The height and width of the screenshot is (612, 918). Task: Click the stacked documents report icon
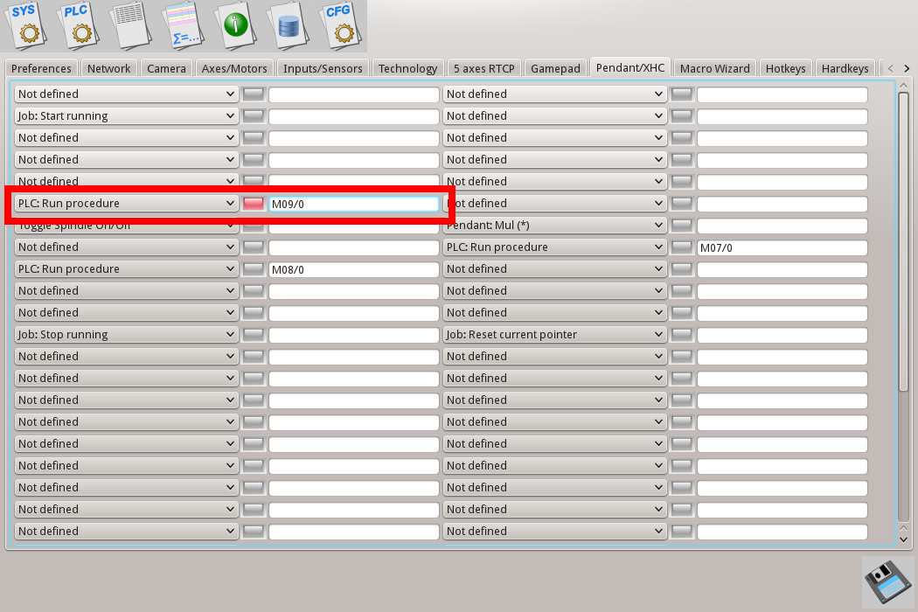[132, 24]
